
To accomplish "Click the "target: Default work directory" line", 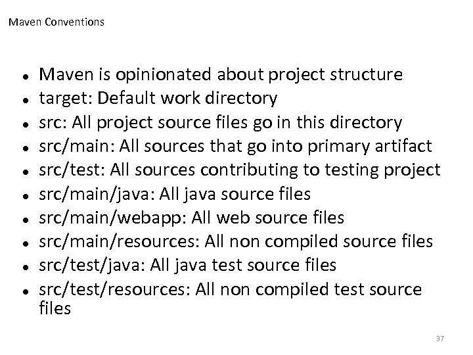I will point(158,99).
